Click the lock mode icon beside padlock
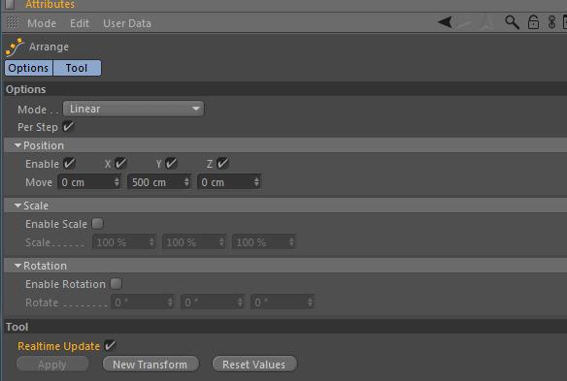The image size is (567, 381). (551, 22)
